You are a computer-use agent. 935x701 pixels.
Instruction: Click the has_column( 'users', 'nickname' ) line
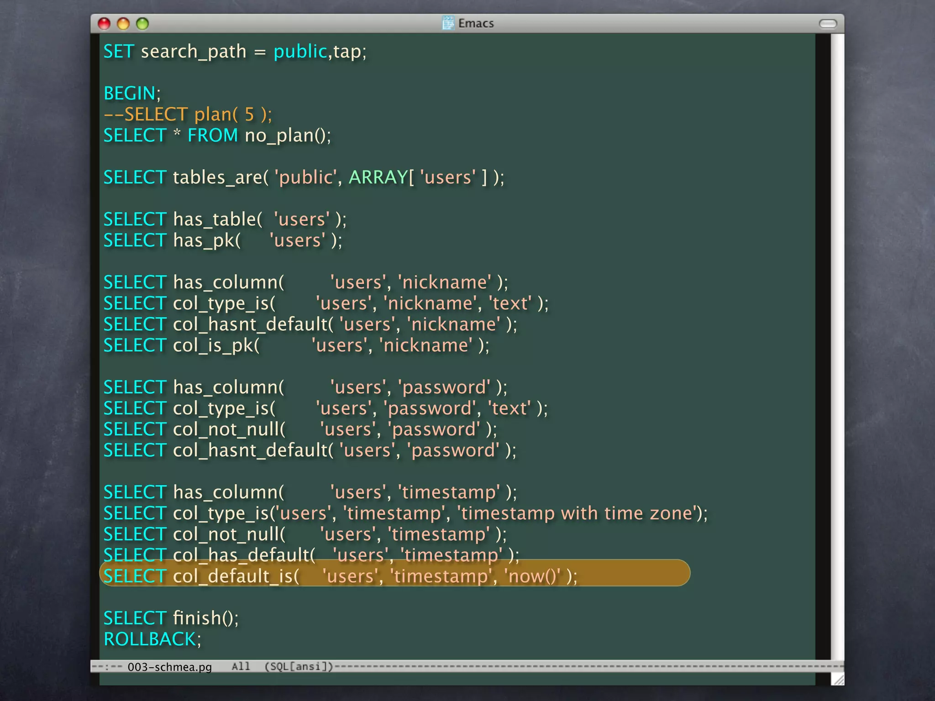305,282
